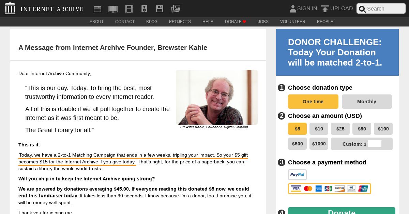Open the Web (Wayback) media icon

click(x=97, y=9)
